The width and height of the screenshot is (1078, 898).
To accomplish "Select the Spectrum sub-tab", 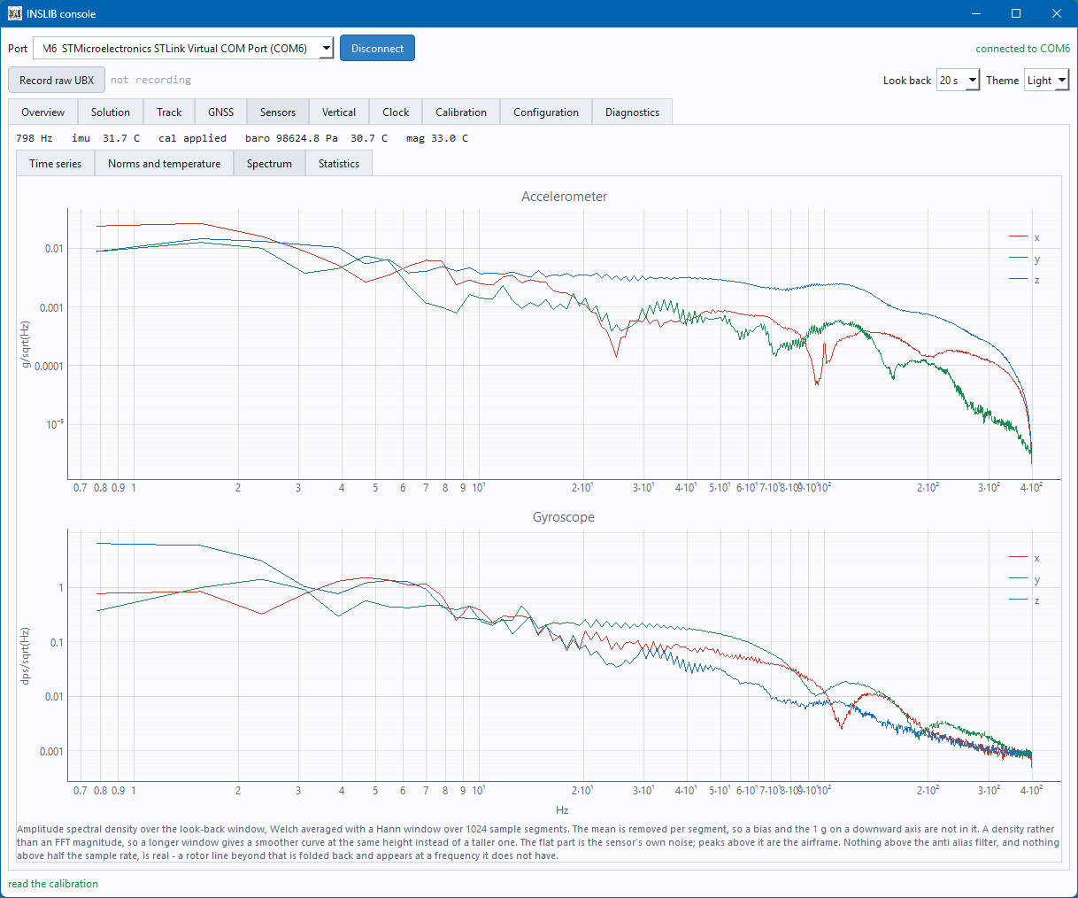I will pyautogui.click(x=269, y=164).
